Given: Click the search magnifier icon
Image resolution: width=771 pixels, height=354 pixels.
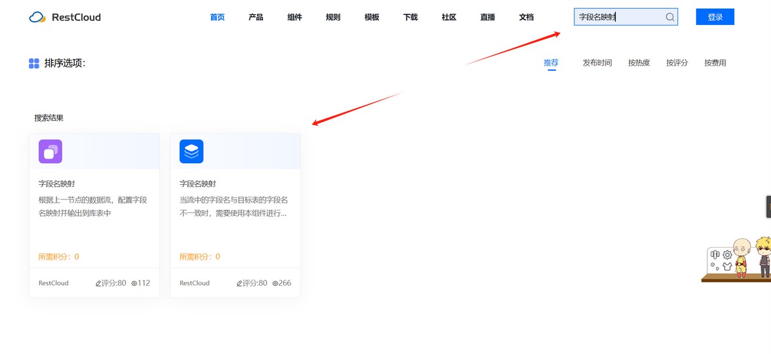Looking at the screenshot, I should point(670,17).
